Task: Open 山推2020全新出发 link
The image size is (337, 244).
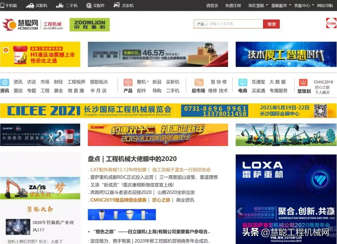Action: [x=176, y=192]
